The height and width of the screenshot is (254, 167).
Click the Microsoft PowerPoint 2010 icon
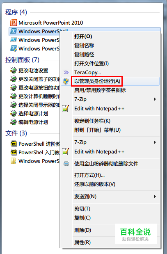(14, 23)
